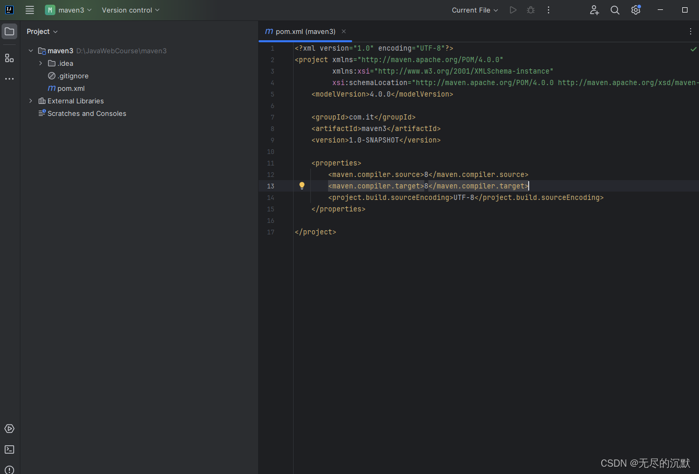
Task: Click the artifactId maven3 line
Action: (x=376, y=128)
